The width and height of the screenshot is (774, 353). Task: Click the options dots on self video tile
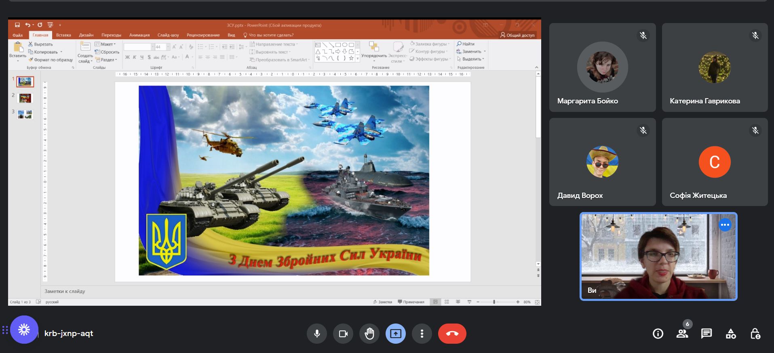click(725, 225)
